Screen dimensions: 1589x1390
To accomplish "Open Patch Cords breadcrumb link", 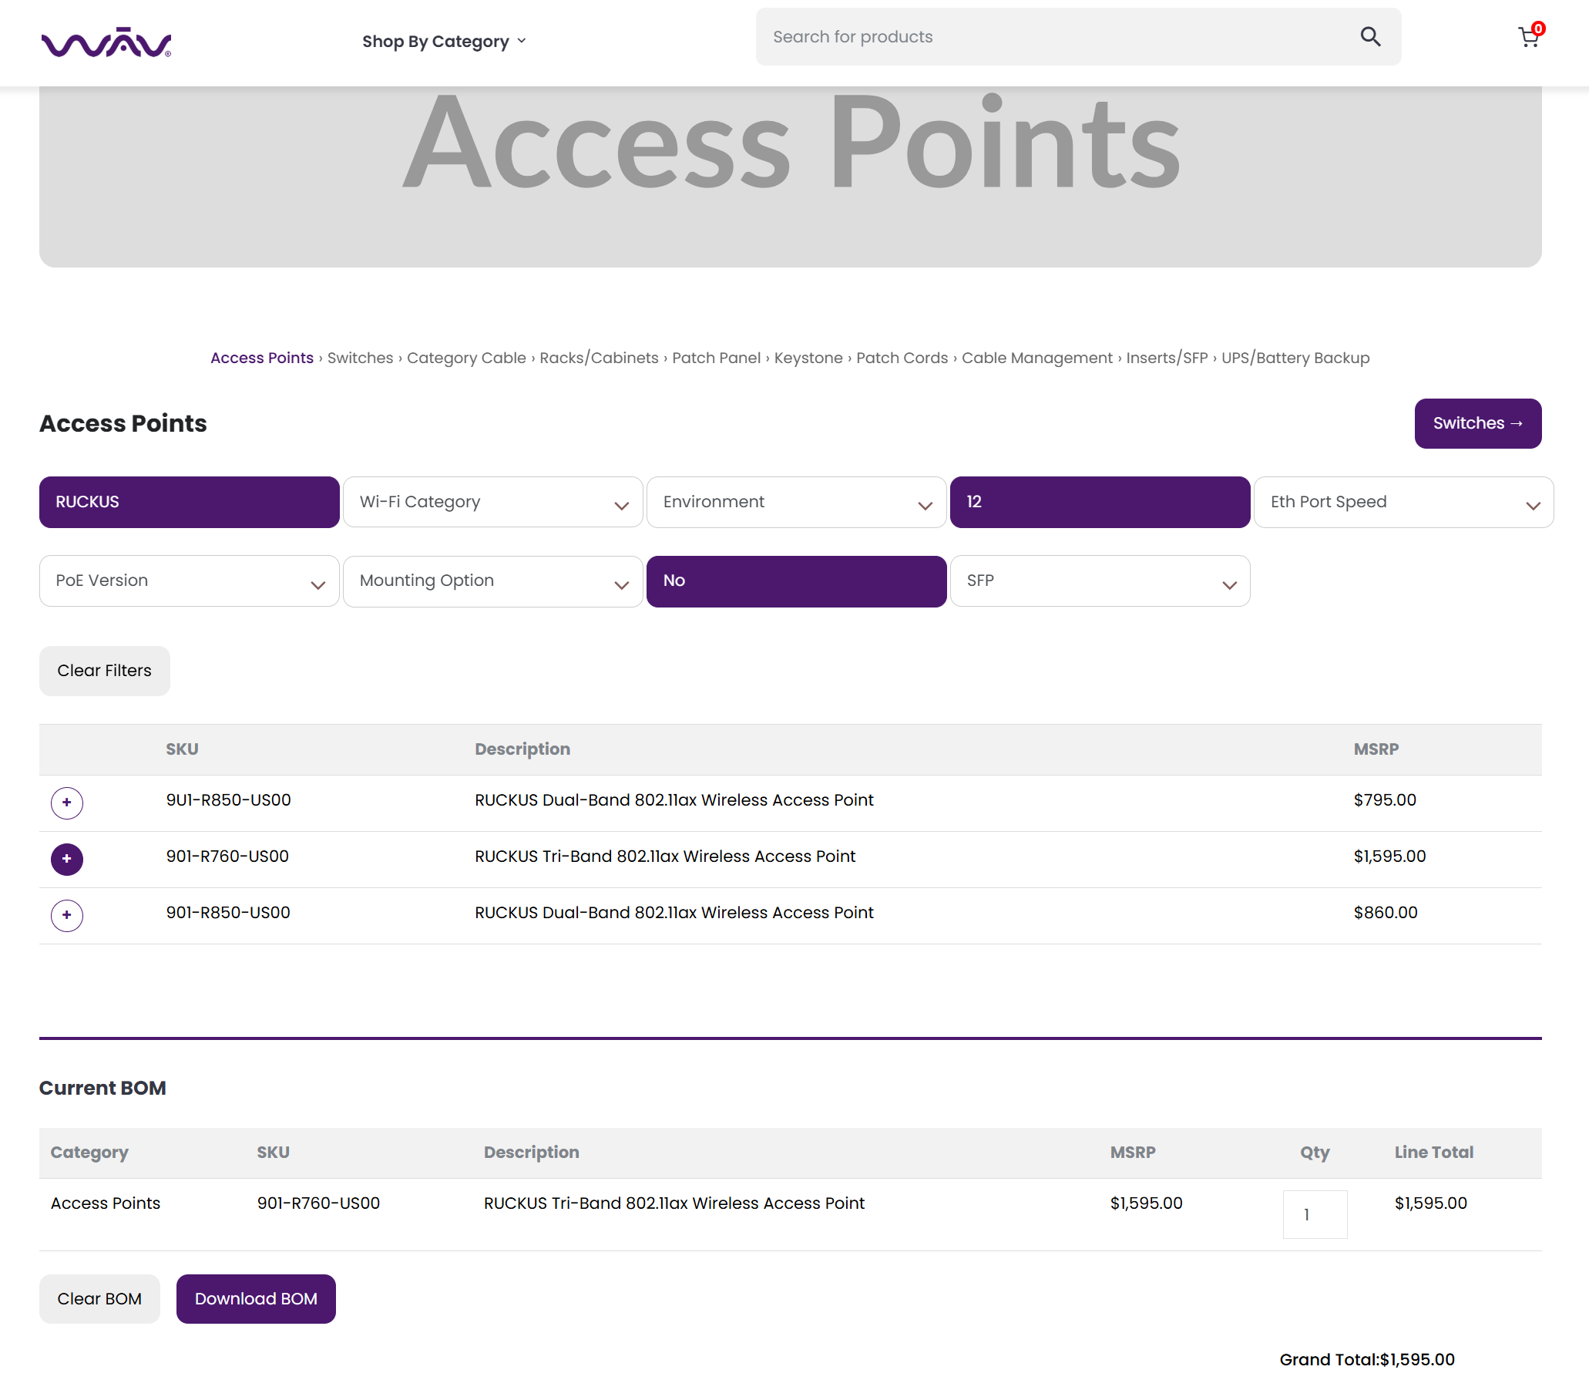I will point(902,358).
